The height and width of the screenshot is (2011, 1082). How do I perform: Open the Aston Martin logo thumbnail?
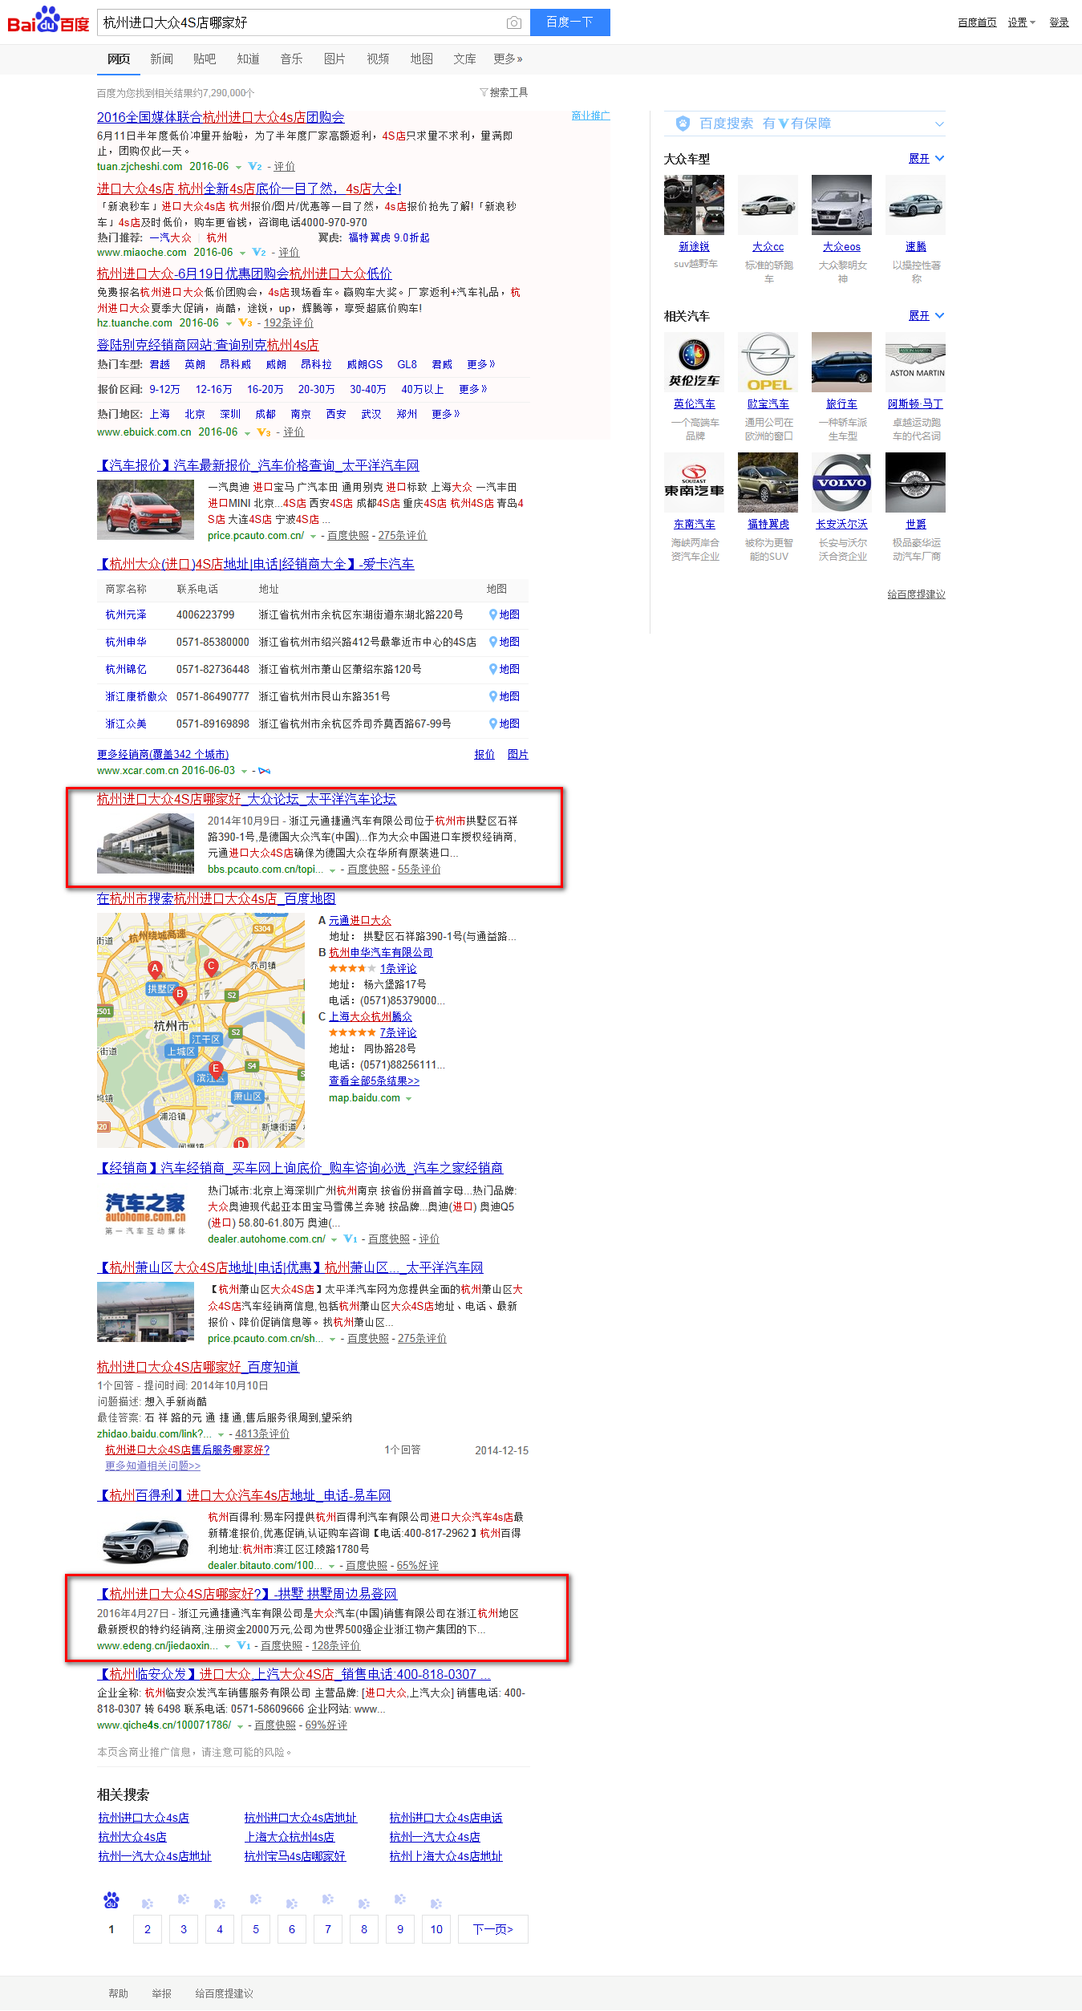pos(916,362)
